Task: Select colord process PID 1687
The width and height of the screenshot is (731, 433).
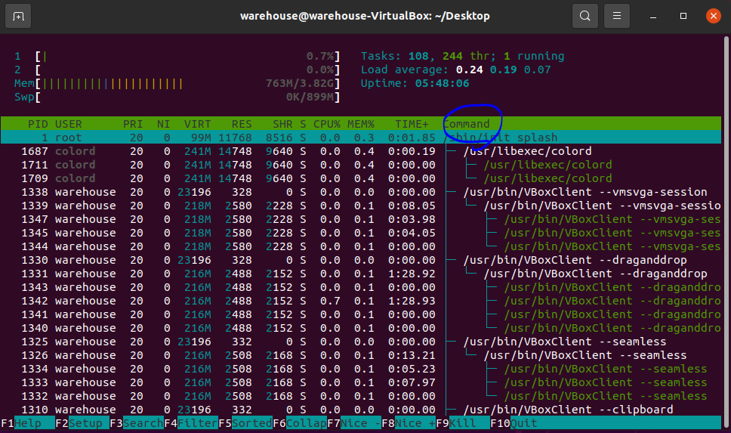Action: coord(361,151)
